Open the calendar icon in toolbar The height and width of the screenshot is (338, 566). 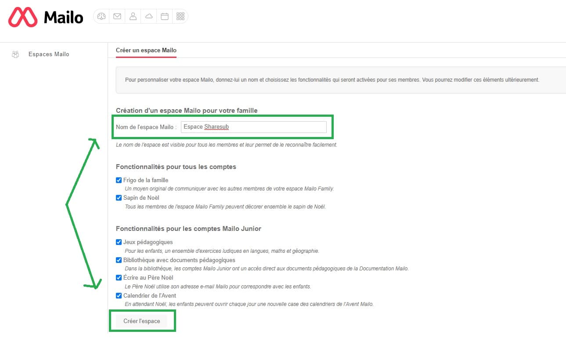coord(165,17)
